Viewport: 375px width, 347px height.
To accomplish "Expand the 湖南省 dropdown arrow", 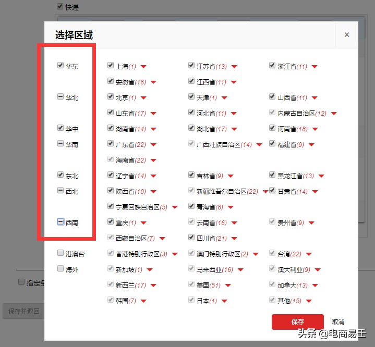I will tap(153, 129).
